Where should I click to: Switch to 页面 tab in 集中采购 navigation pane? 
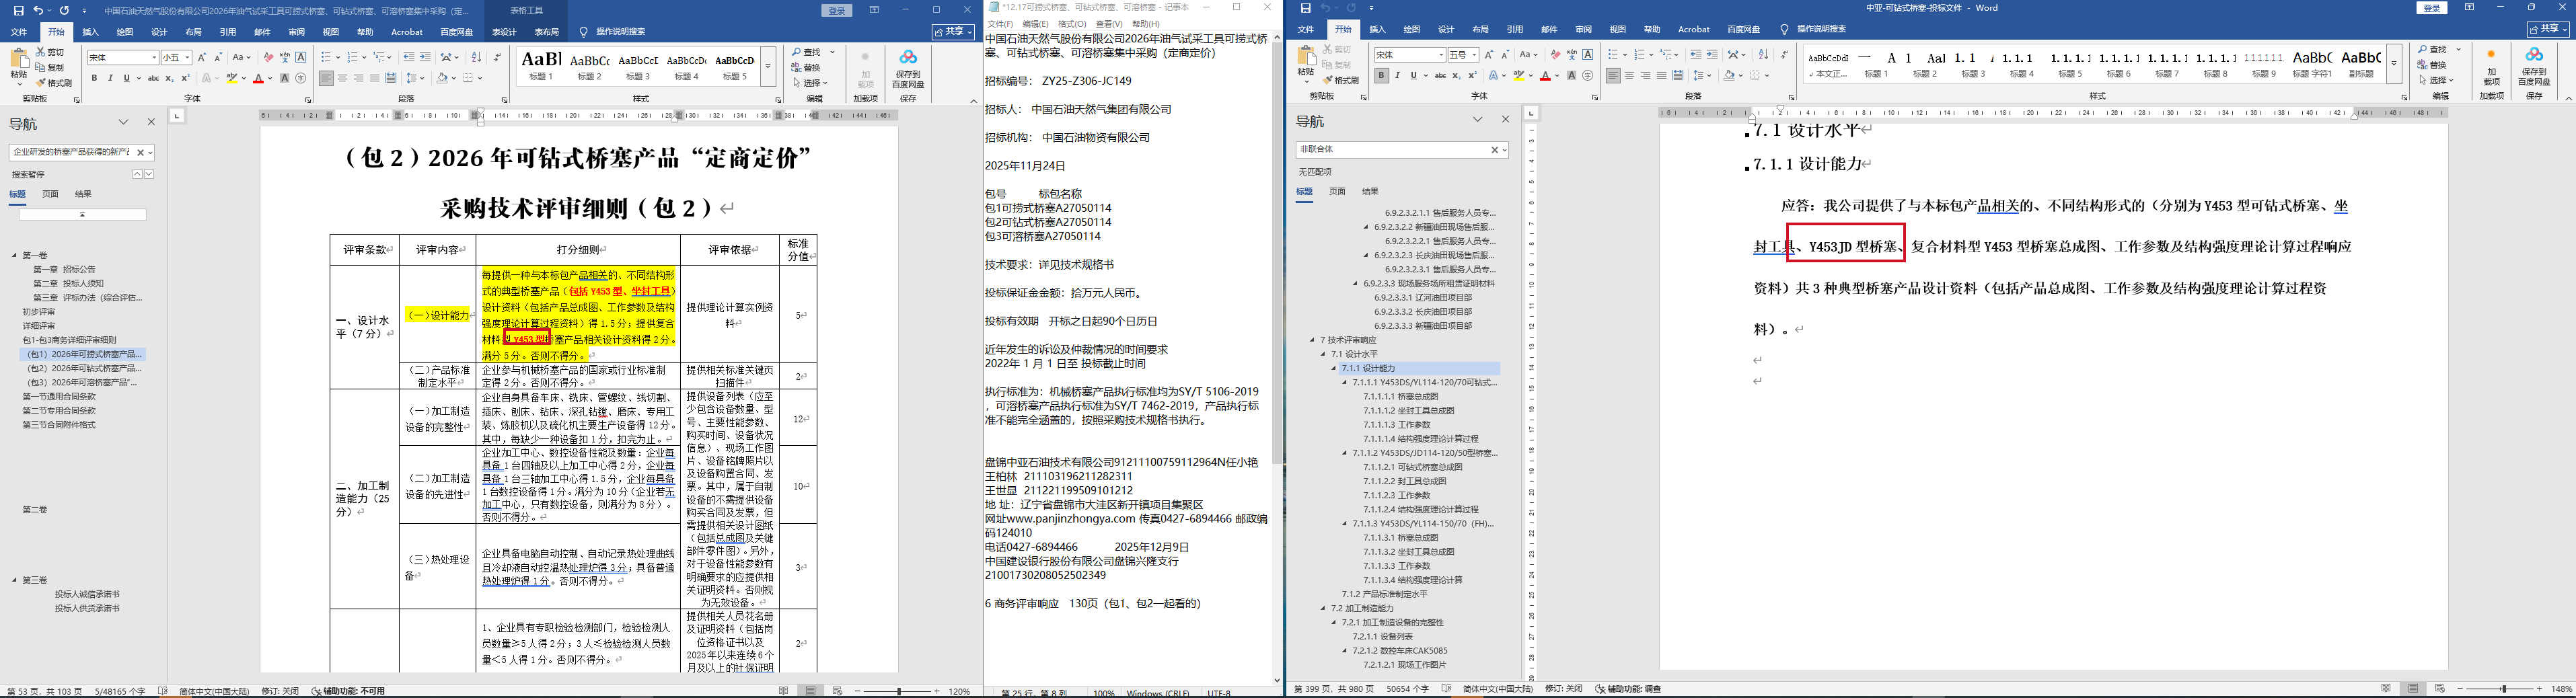50,194
